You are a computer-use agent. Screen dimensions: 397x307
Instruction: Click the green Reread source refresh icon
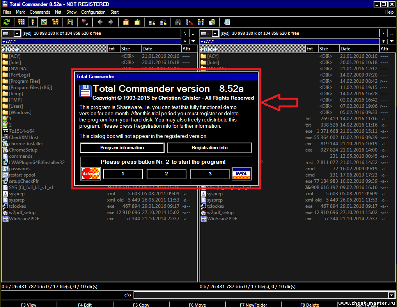(x=7, y=22)
